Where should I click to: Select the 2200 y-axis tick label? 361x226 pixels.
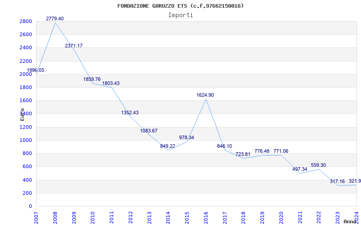click(26, 61)
